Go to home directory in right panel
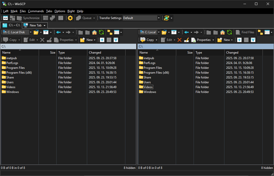This screenshot has width=274, height=176. click(222, 32)
